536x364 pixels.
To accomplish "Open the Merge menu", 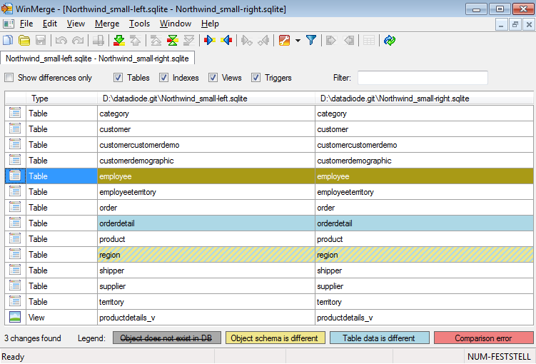I will (107, 24).
